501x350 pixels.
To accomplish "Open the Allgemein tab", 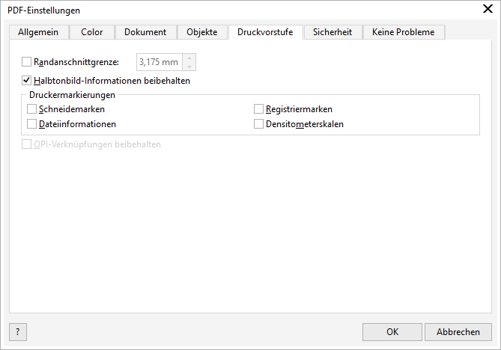I will tap(39, 32).
